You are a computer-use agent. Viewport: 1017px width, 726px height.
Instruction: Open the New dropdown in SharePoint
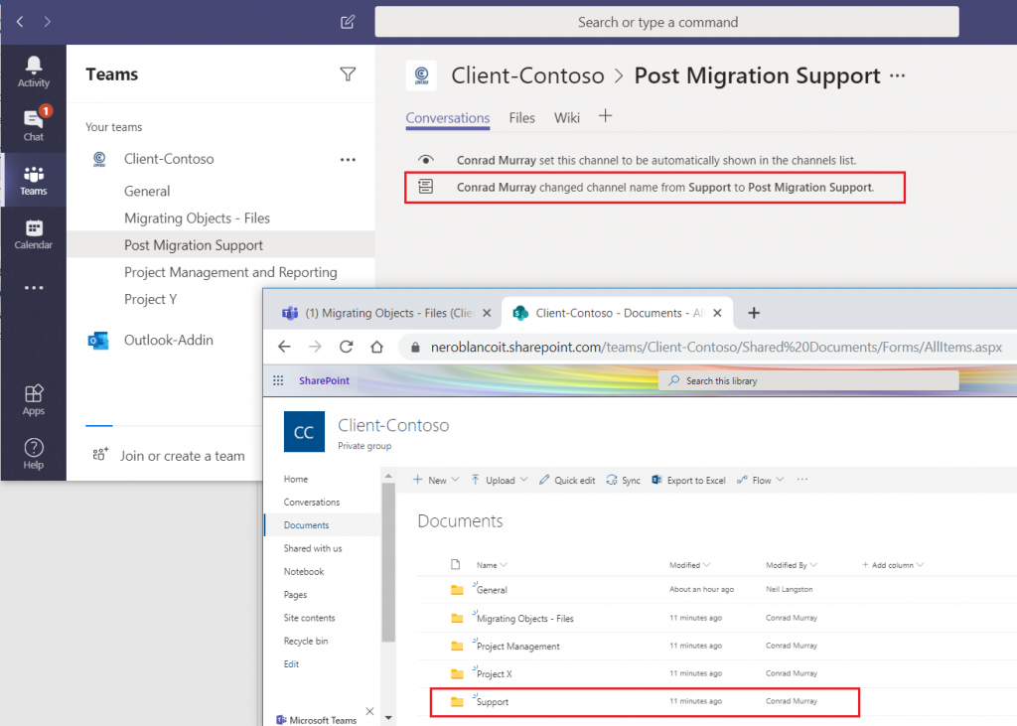coord(436,480)
